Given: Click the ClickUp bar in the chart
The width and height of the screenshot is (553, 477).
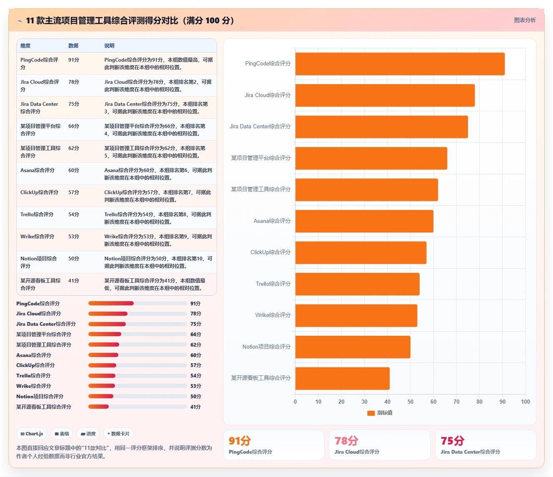Looking at the screenshot, I should [x=361, y=252].
